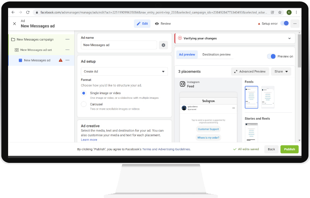Click the profile avatar in the Instagram preview
This screenshot has height=198, width=310.
[184, 108]
